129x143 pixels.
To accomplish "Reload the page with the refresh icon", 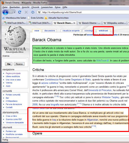I will coord(20,12).
